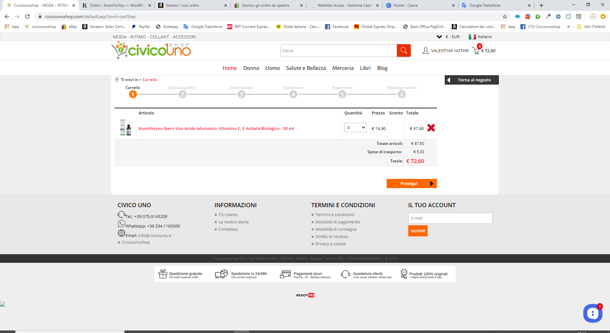Switch to Gestisci gli ordini da spedire tab

pos(268,5)
